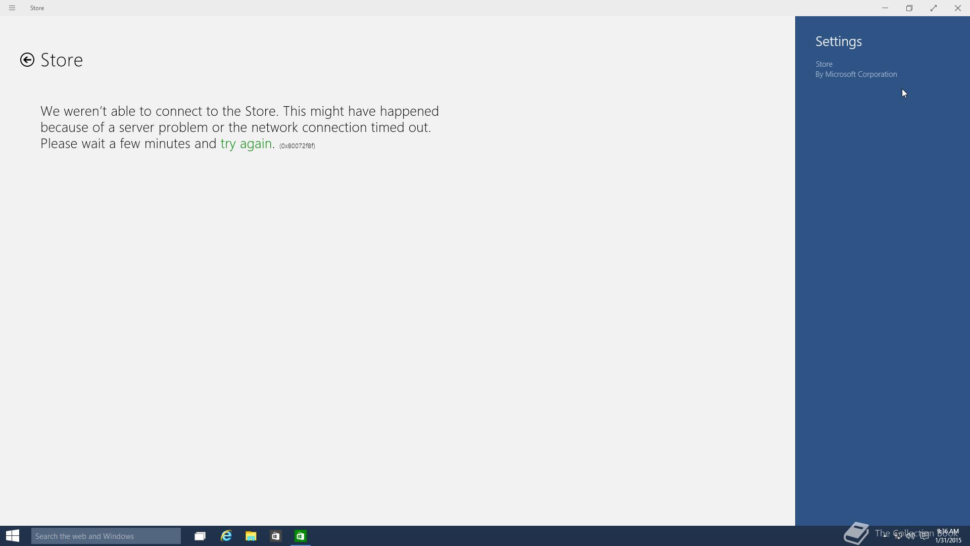Click the back arrow next to Store heading
970x546 pixels.
coord(27,60)
